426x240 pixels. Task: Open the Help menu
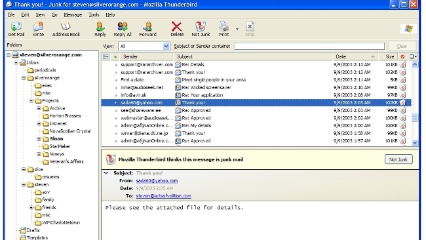point(110,14)
